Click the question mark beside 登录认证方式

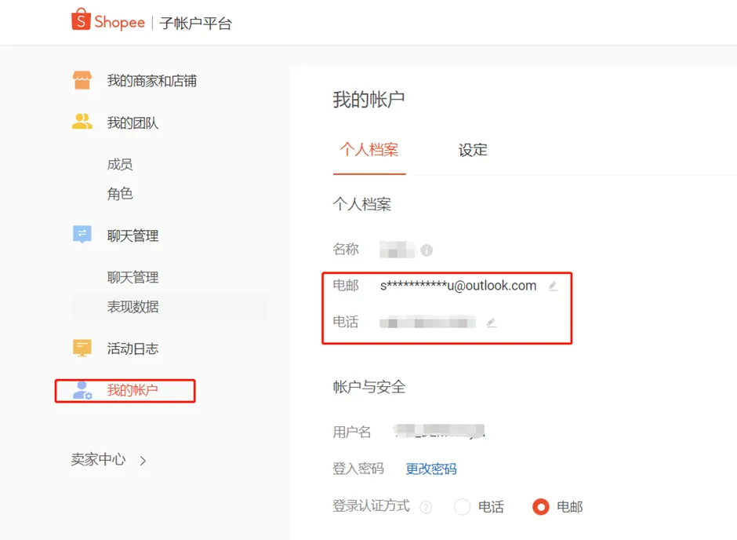424,506
